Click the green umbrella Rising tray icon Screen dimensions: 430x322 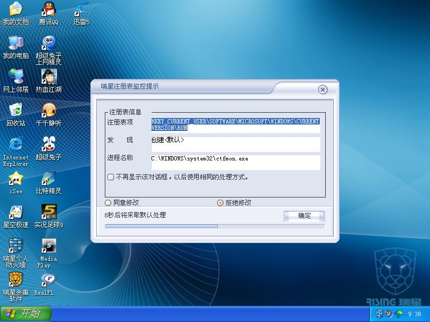tap(398, 314)
